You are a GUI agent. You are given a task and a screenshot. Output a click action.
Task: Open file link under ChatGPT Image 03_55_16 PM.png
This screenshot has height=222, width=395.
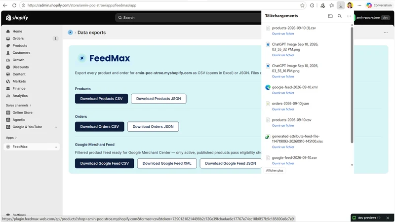[283, 76]
